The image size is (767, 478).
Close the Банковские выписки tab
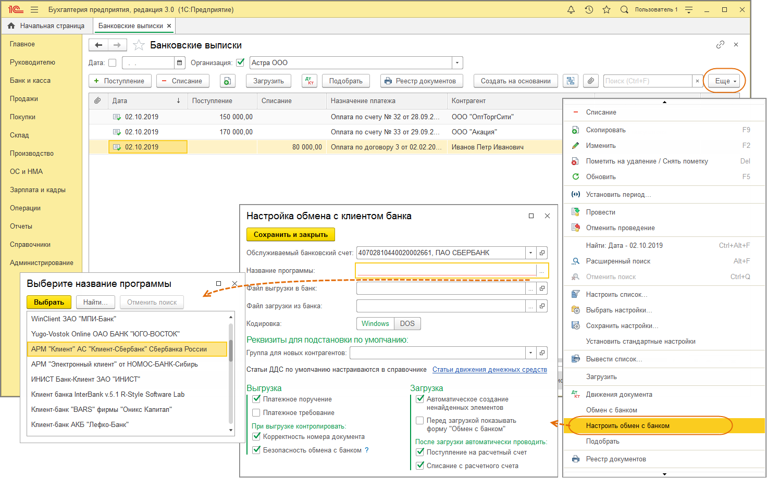tap(169, 26)
